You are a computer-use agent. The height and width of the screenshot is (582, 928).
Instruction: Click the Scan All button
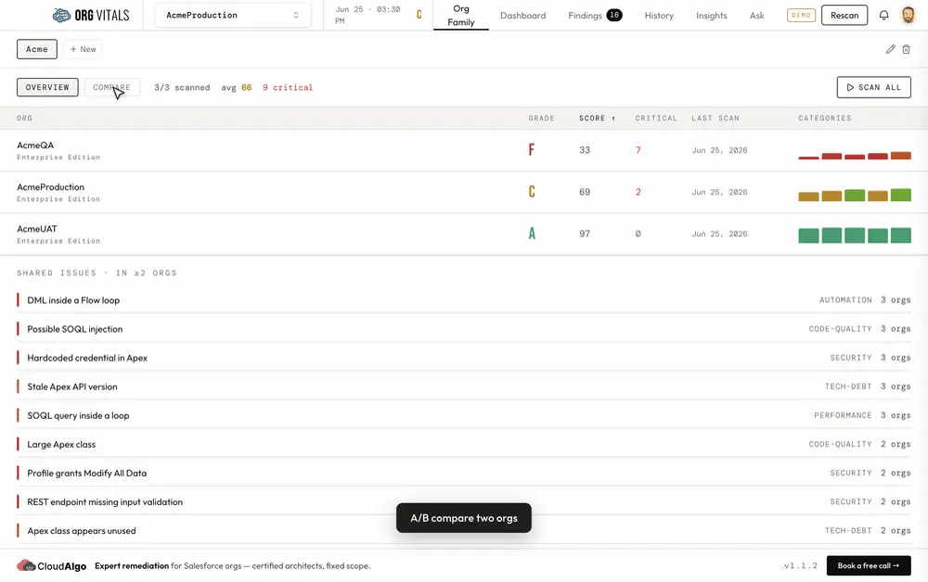(x=873, y=87)
